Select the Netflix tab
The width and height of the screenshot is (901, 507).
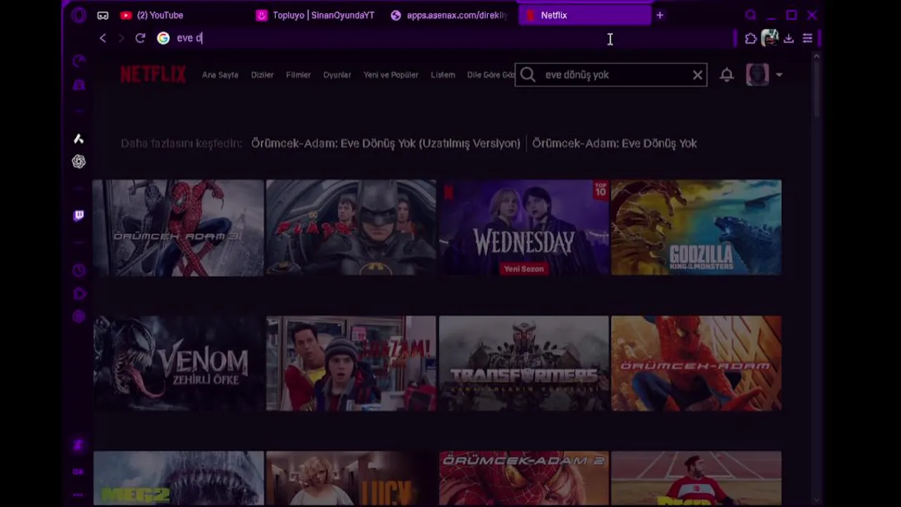pos(584,15)
